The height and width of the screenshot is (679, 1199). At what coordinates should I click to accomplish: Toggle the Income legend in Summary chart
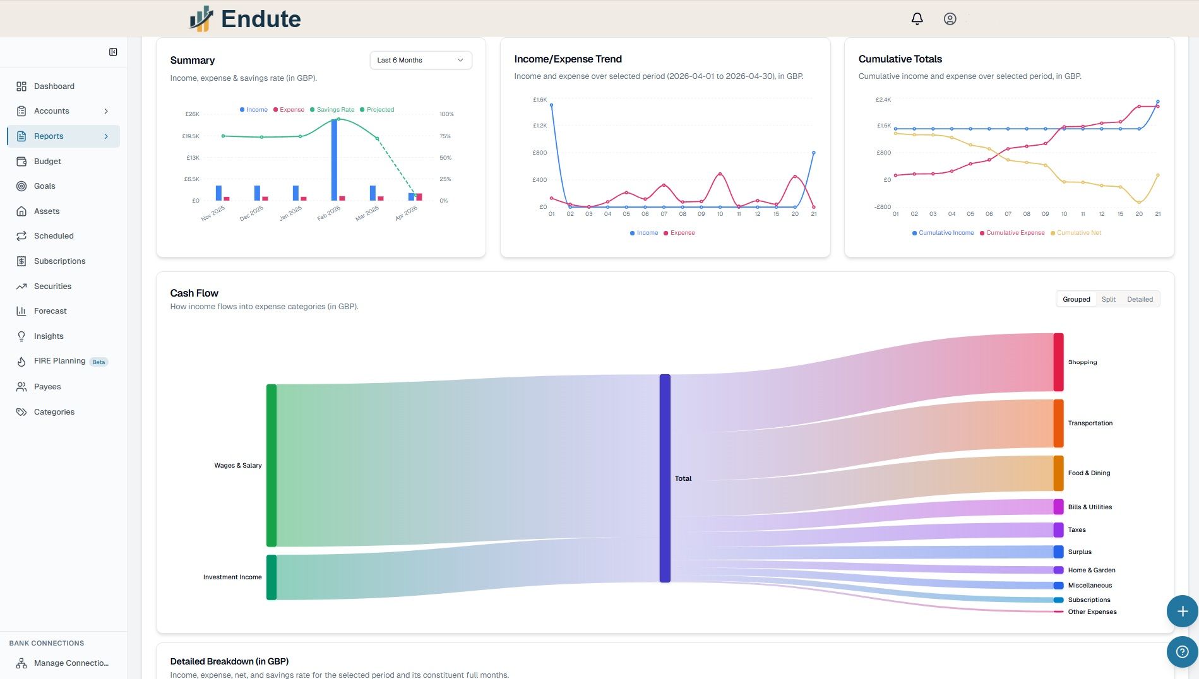pos(254,110)
